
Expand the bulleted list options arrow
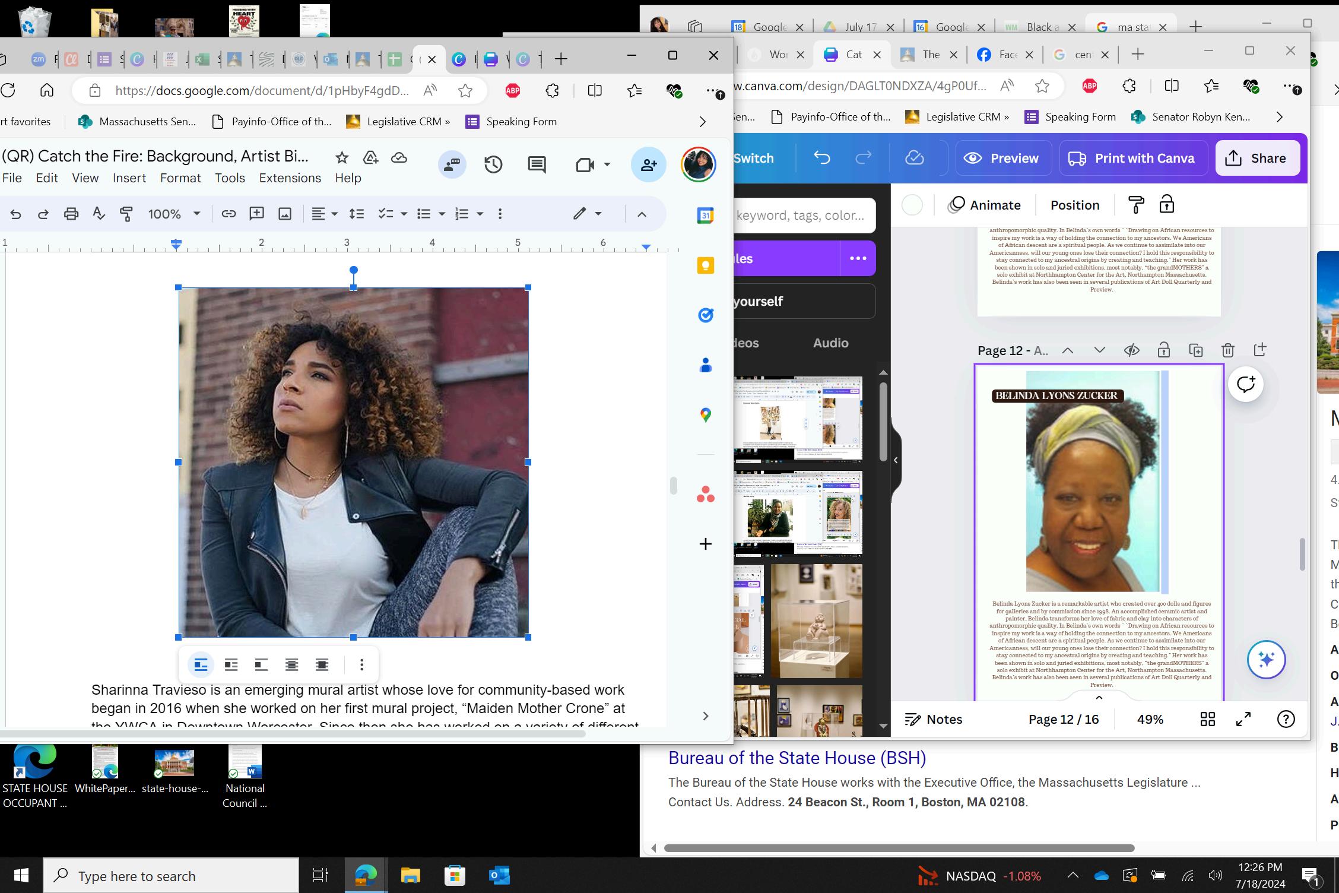[442, 214]
